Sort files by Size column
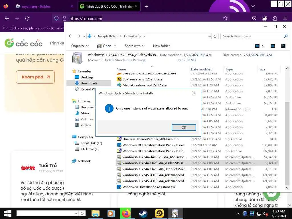292x219 pixels. 262,69
